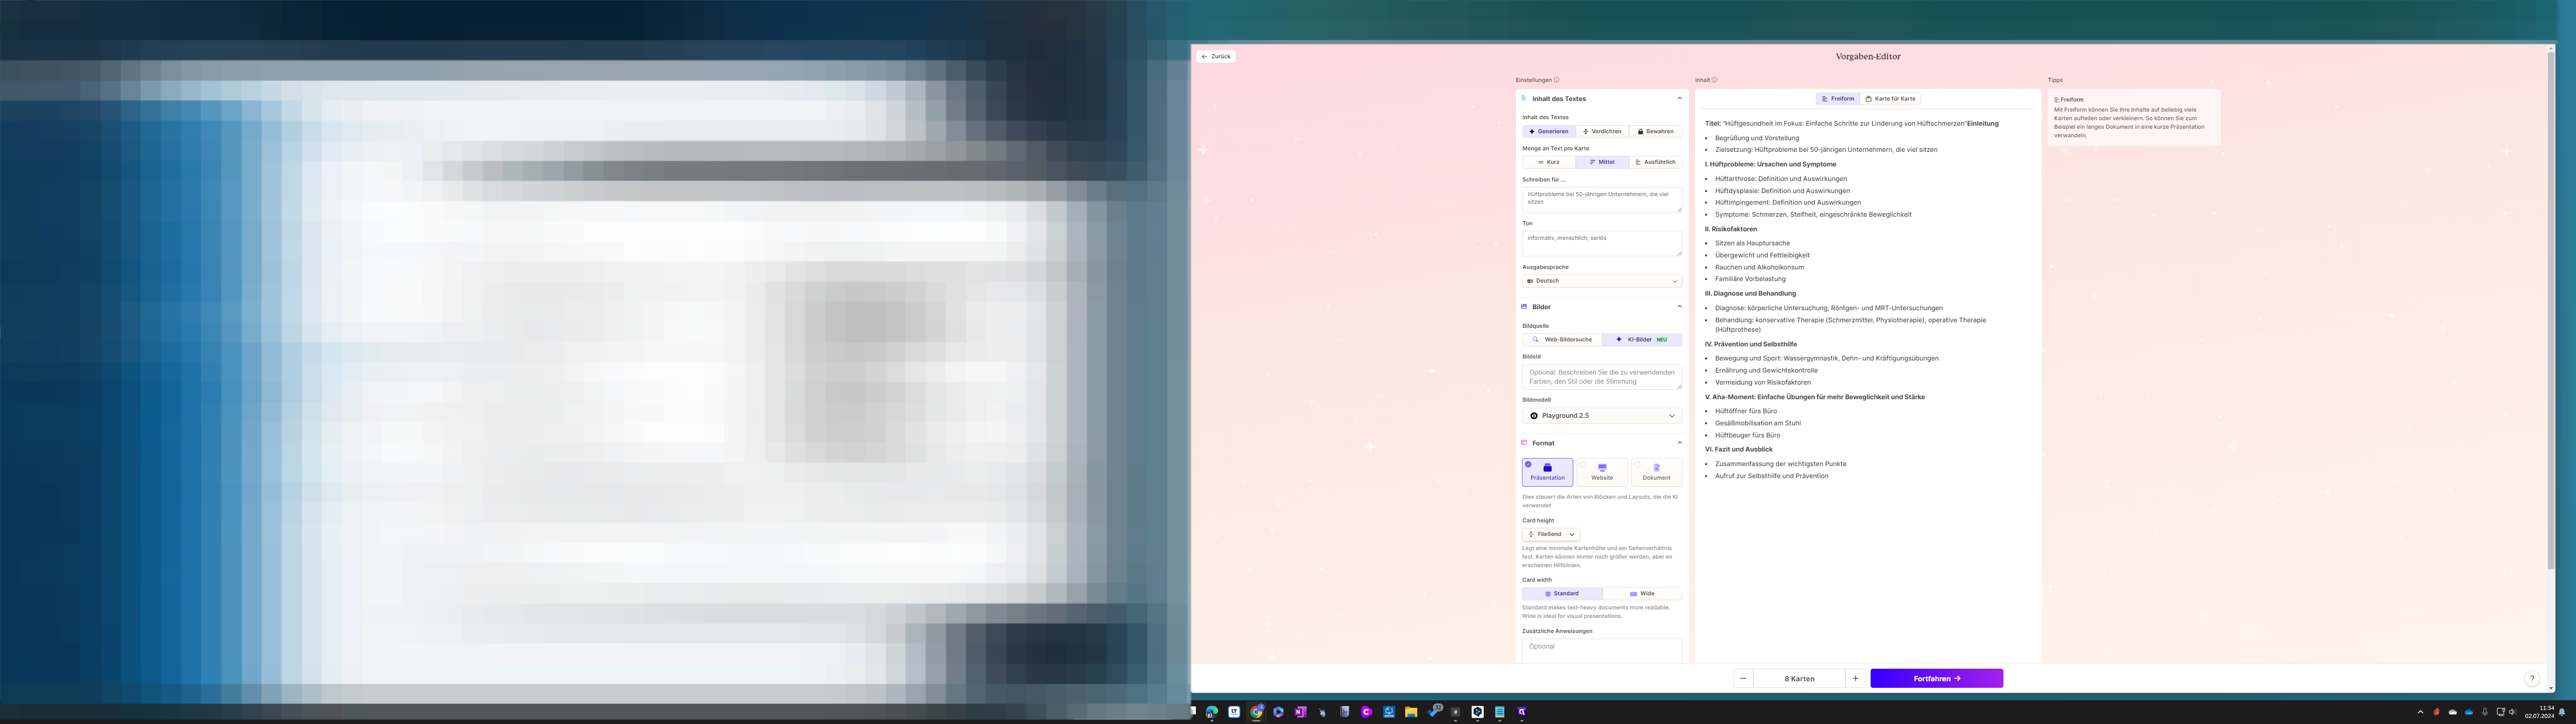Viewport: 2576px width, 724px height.
Task: Click the Freiform tip icon in Tipps
Action: tap(2057, 99)
